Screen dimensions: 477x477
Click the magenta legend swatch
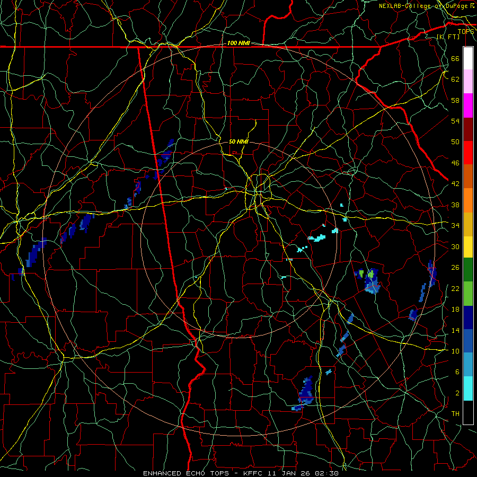468,105
